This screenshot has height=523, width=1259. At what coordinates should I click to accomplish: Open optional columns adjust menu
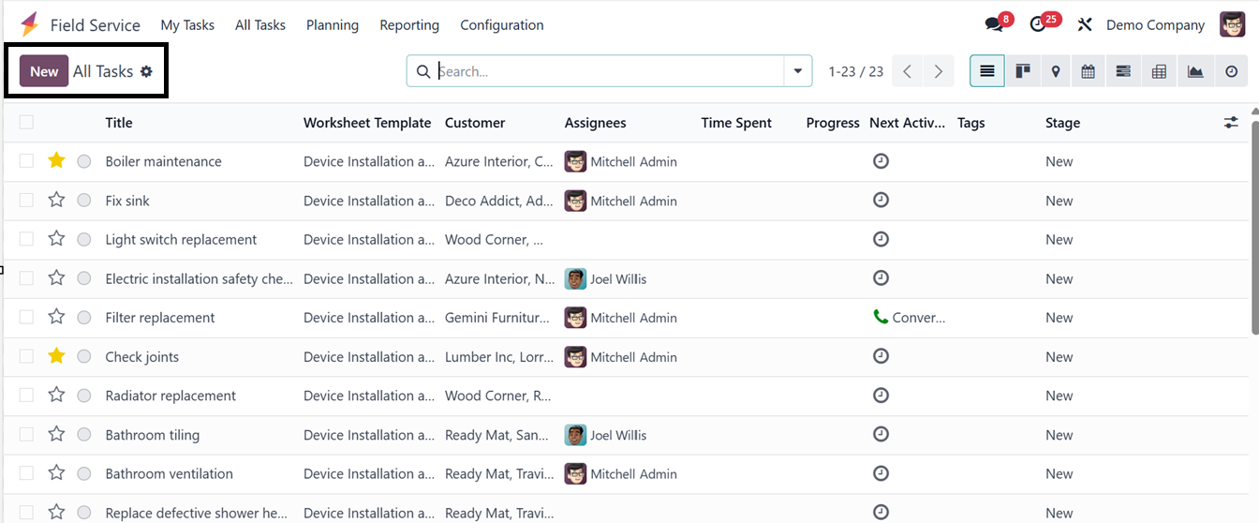[x=1231, y=122]
